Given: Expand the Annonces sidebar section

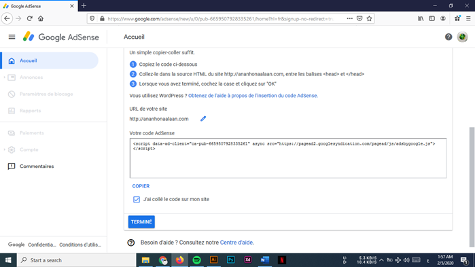Looking at the screenshot, I should 5,77.
